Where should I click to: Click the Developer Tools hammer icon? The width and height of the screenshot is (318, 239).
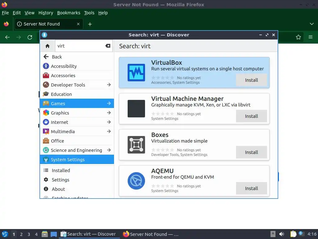pyautogui.click(x=46, y=85)
